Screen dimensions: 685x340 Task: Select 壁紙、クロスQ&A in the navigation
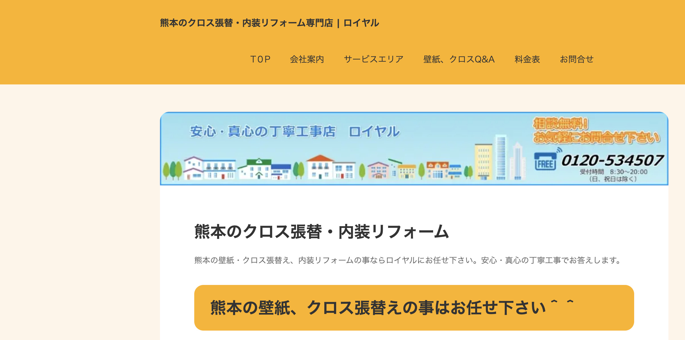pyautogui.click(x=459, y=59)
